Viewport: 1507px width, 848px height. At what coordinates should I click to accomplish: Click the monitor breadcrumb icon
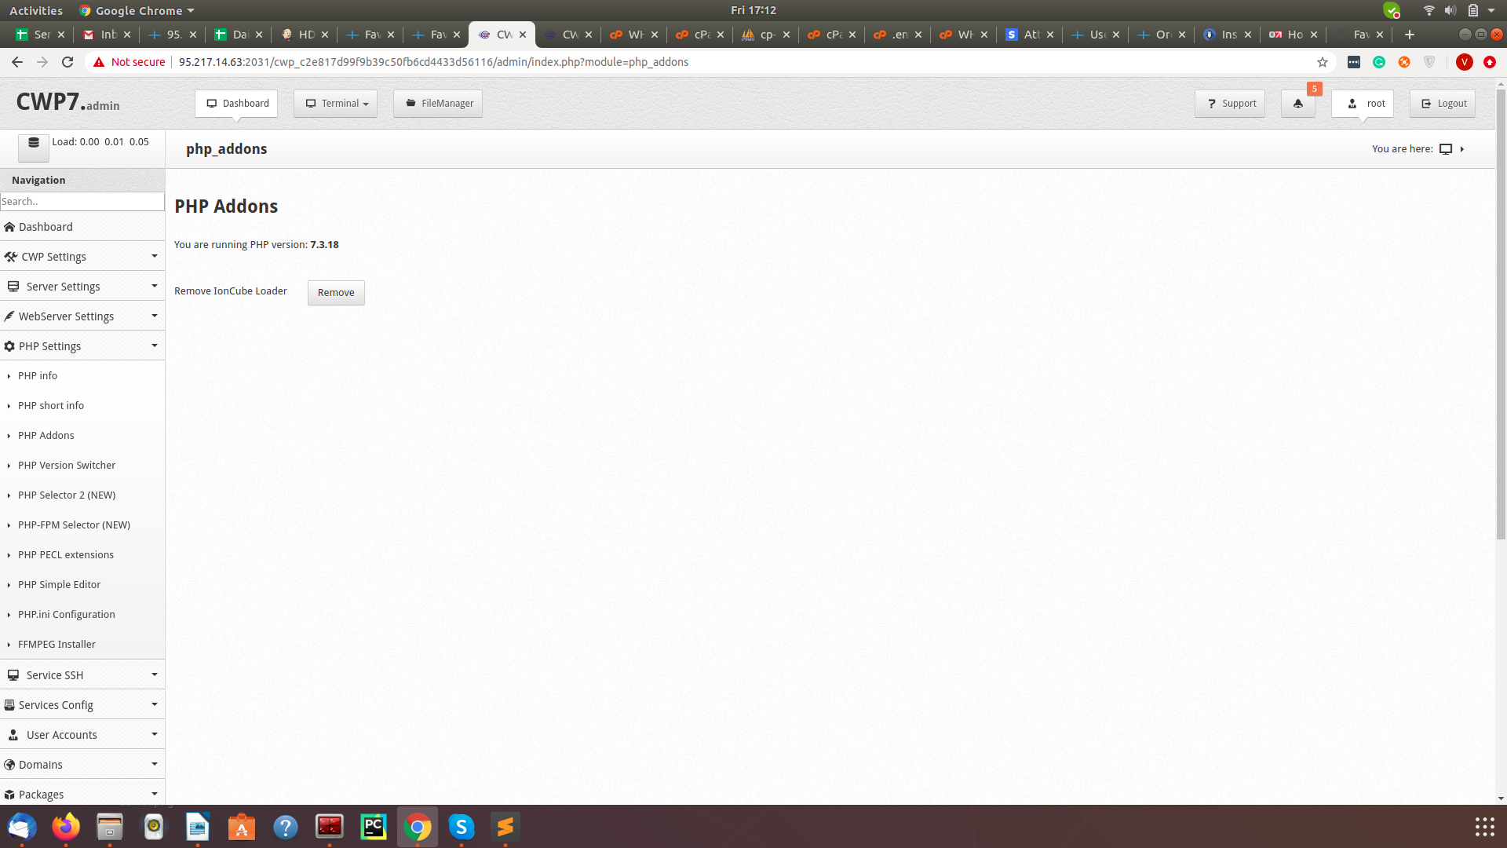pos(1445,149)
